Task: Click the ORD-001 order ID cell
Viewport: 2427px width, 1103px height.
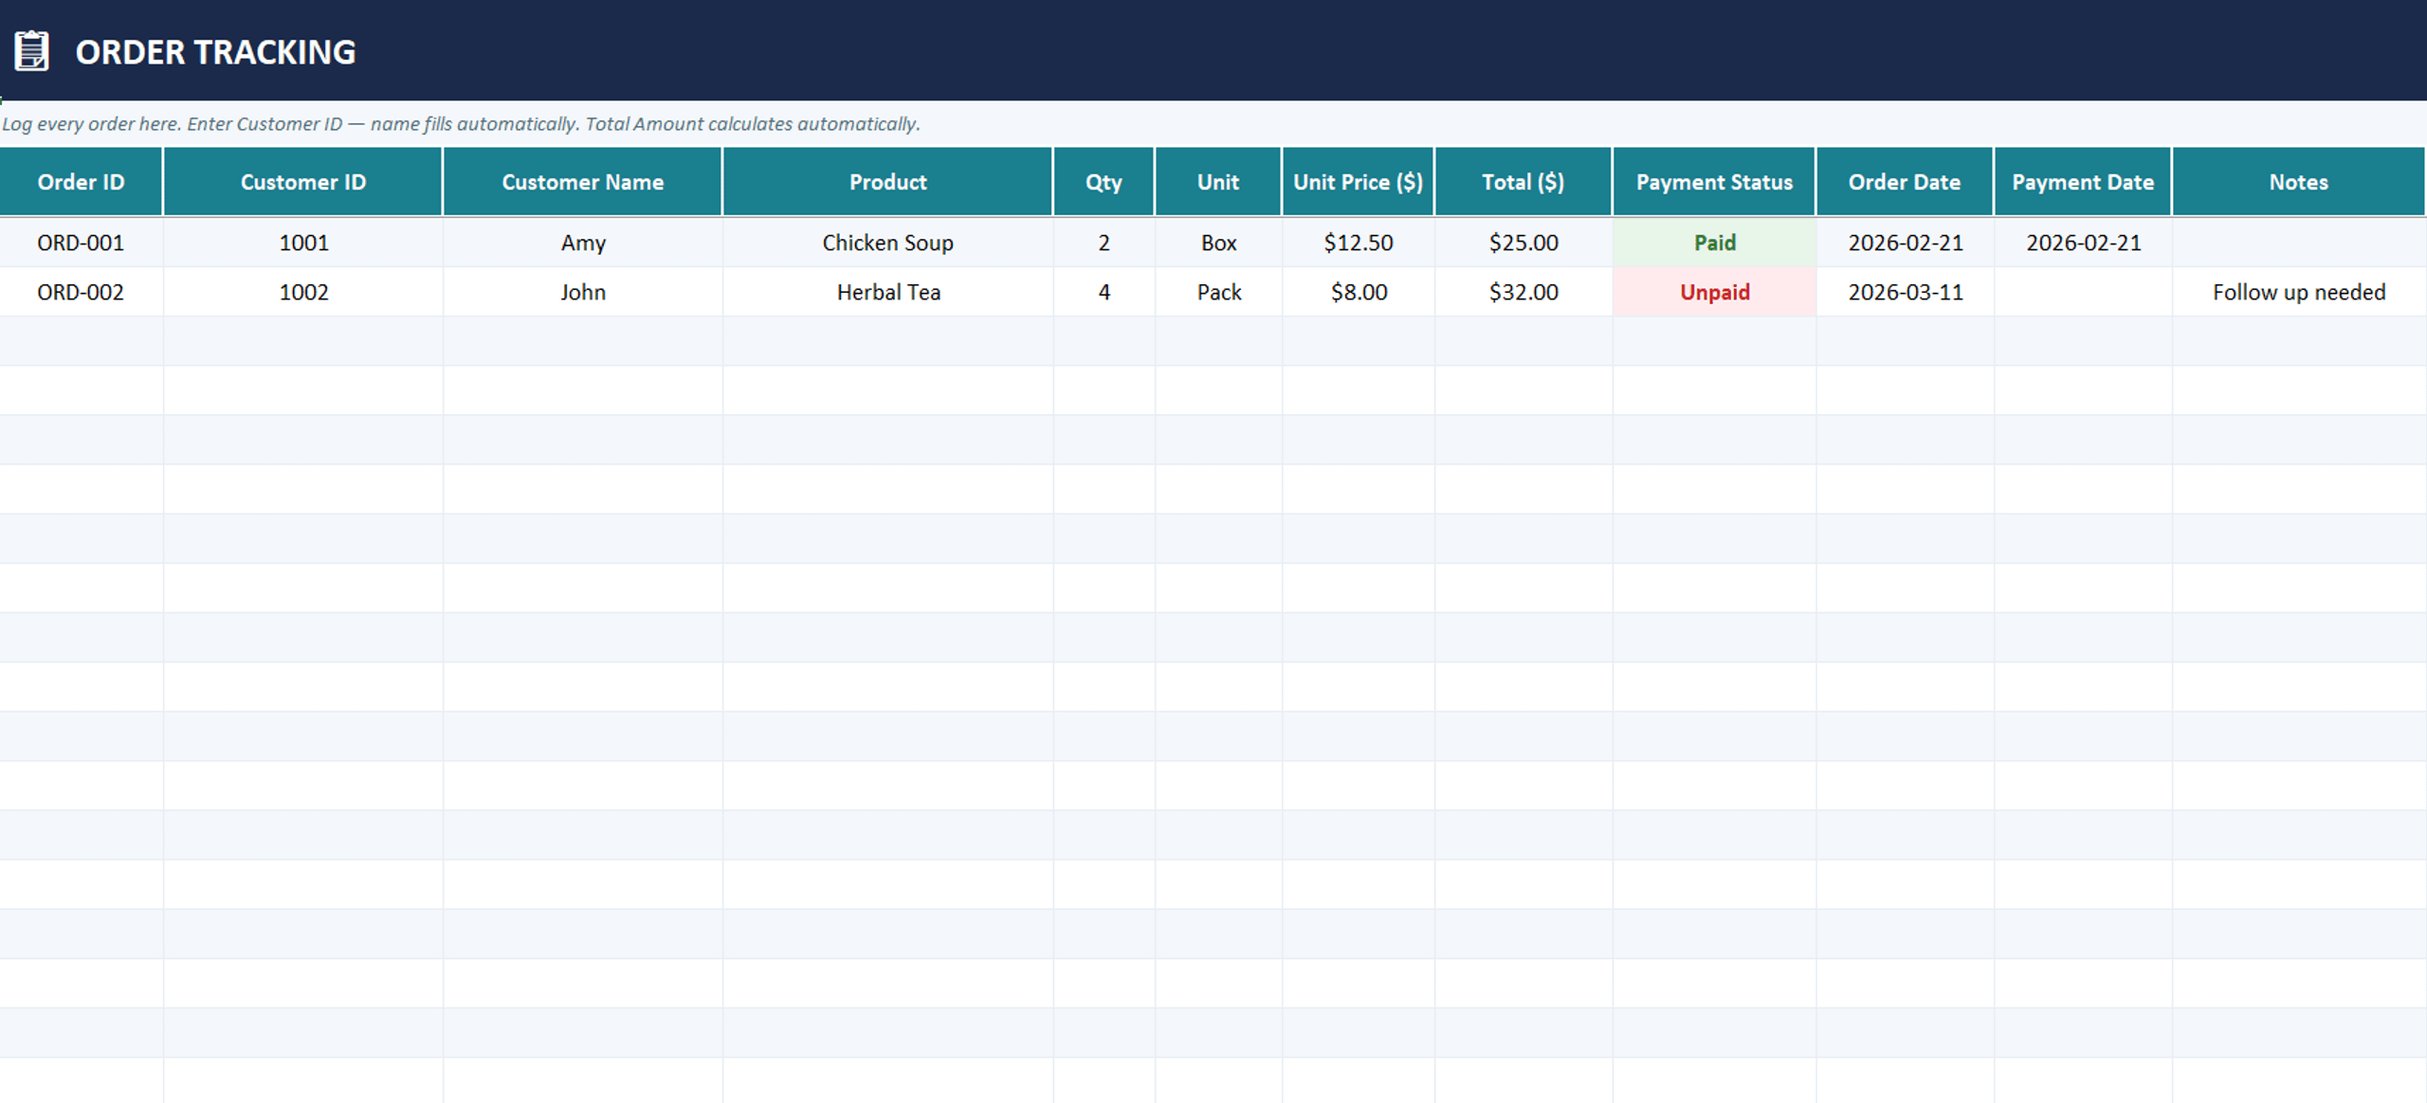Action: pyautogui.click(x=81, y=243)
